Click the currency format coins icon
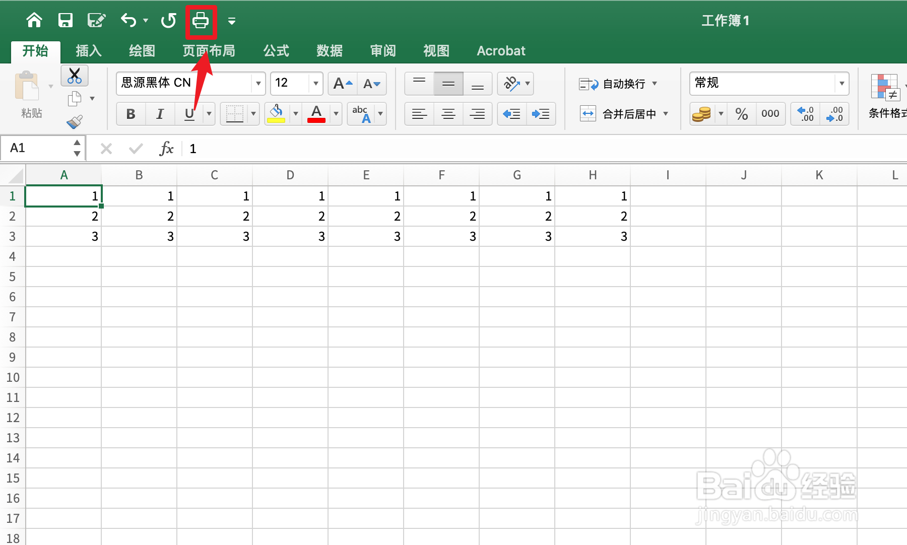This screenshot has width=907, height=545. pos(702,114)
